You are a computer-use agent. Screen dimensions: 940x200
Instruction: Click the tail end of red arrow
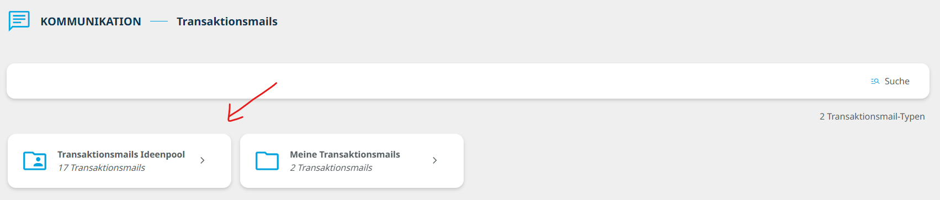tap(274, 84)
